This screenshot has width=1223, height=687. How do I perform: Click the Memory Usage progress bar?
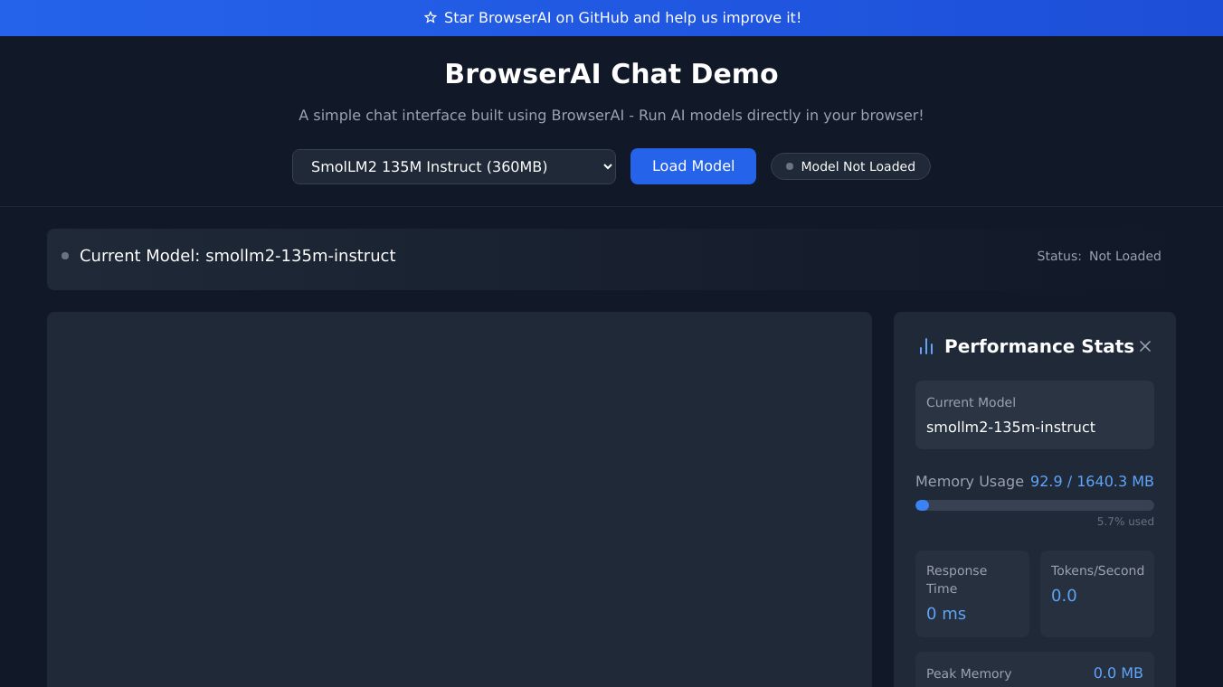coord(1035,505)
